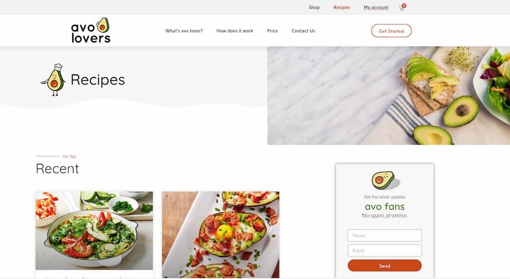Click the Send button

(x=385, y=266)
